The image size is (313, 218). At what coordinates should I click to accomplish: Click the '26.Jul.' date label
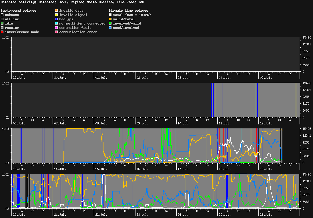click(x=266, y=215)
